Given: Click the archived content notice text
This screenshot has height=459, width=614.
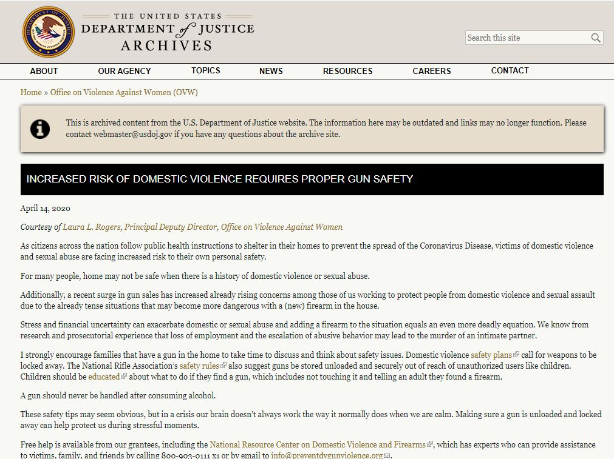Looking at the screenshot, I should [x=326, y=128].
